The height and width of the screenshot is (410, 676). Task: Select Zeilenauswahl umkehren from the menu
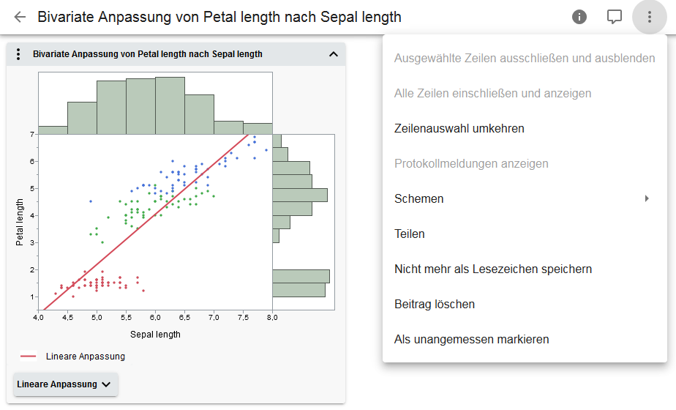click(459, 128)
